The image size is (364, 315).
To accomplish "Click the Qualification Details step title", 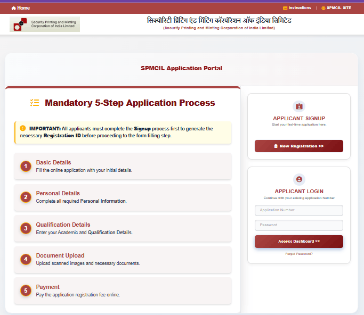I will pos(63,225).
